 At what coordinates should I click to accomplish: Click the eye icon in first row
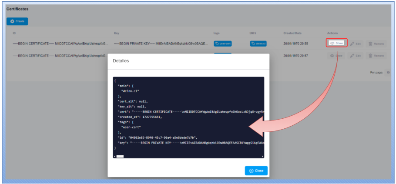332,43
